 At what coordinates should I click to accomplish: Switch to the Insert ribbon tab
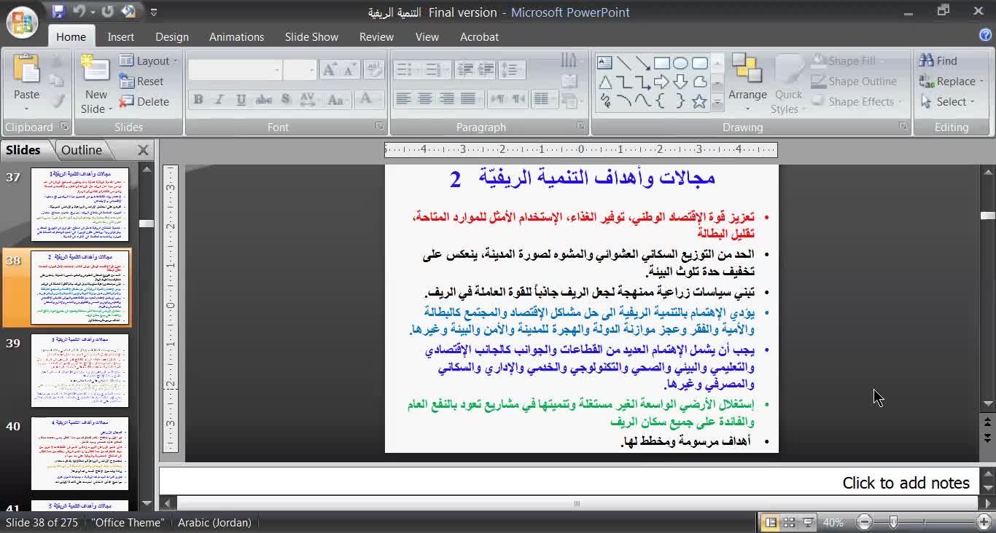click(121, 36)
